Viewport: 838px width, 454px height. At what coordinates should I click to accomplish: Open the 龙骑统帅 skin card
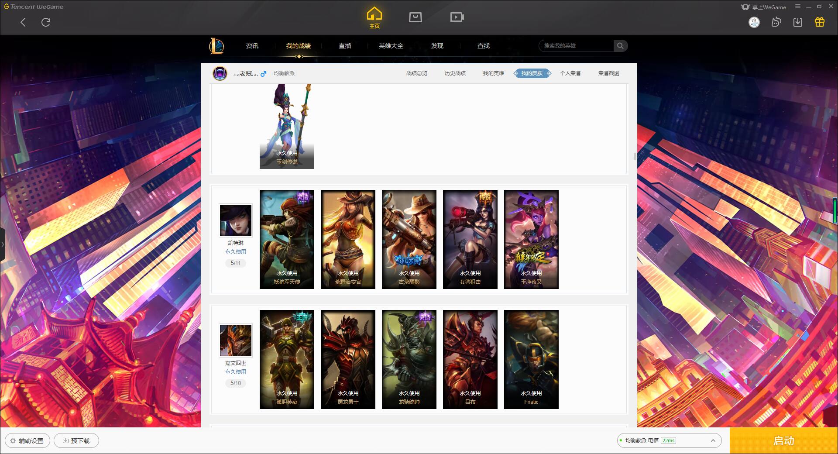click(x=409, y=359)
